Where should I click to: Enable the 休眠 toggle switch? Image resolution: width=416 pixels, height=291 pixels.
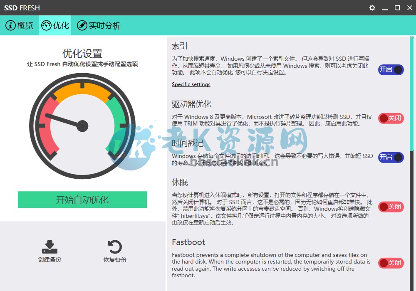coord(391,207)
